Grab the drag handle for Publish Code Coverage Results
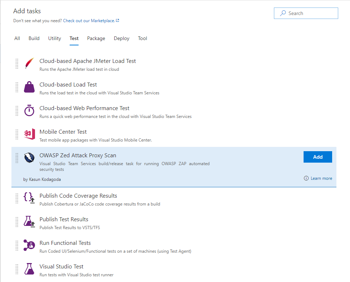 tap(17, 198)
